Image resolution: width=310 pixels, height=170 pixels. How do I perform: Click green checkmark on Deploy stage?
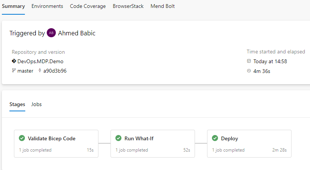pos(215,138)
